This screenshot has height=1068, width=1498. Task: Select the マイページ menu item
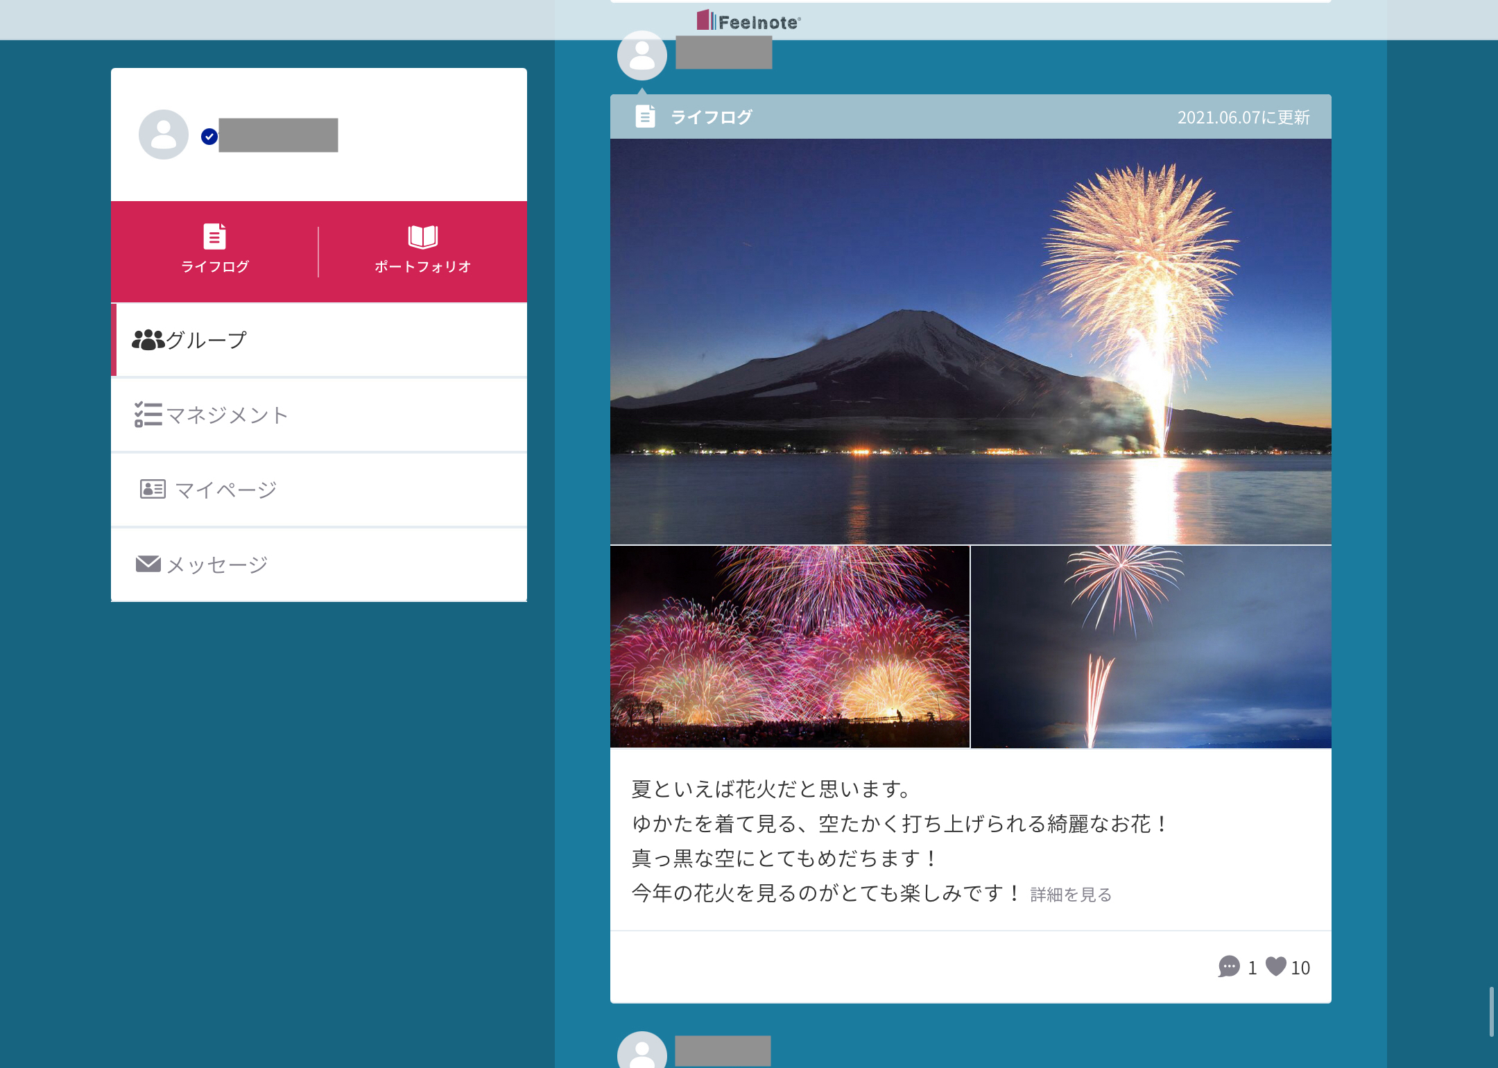[319, 490]
